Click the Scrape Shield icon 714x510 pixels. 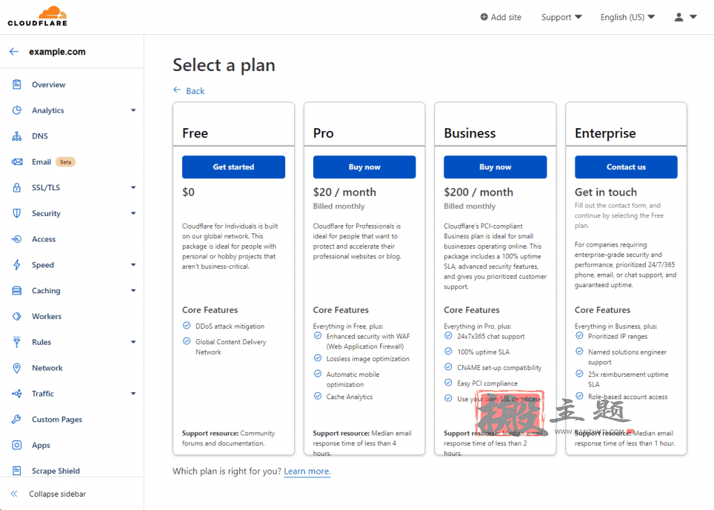click(x=17, y=471)
